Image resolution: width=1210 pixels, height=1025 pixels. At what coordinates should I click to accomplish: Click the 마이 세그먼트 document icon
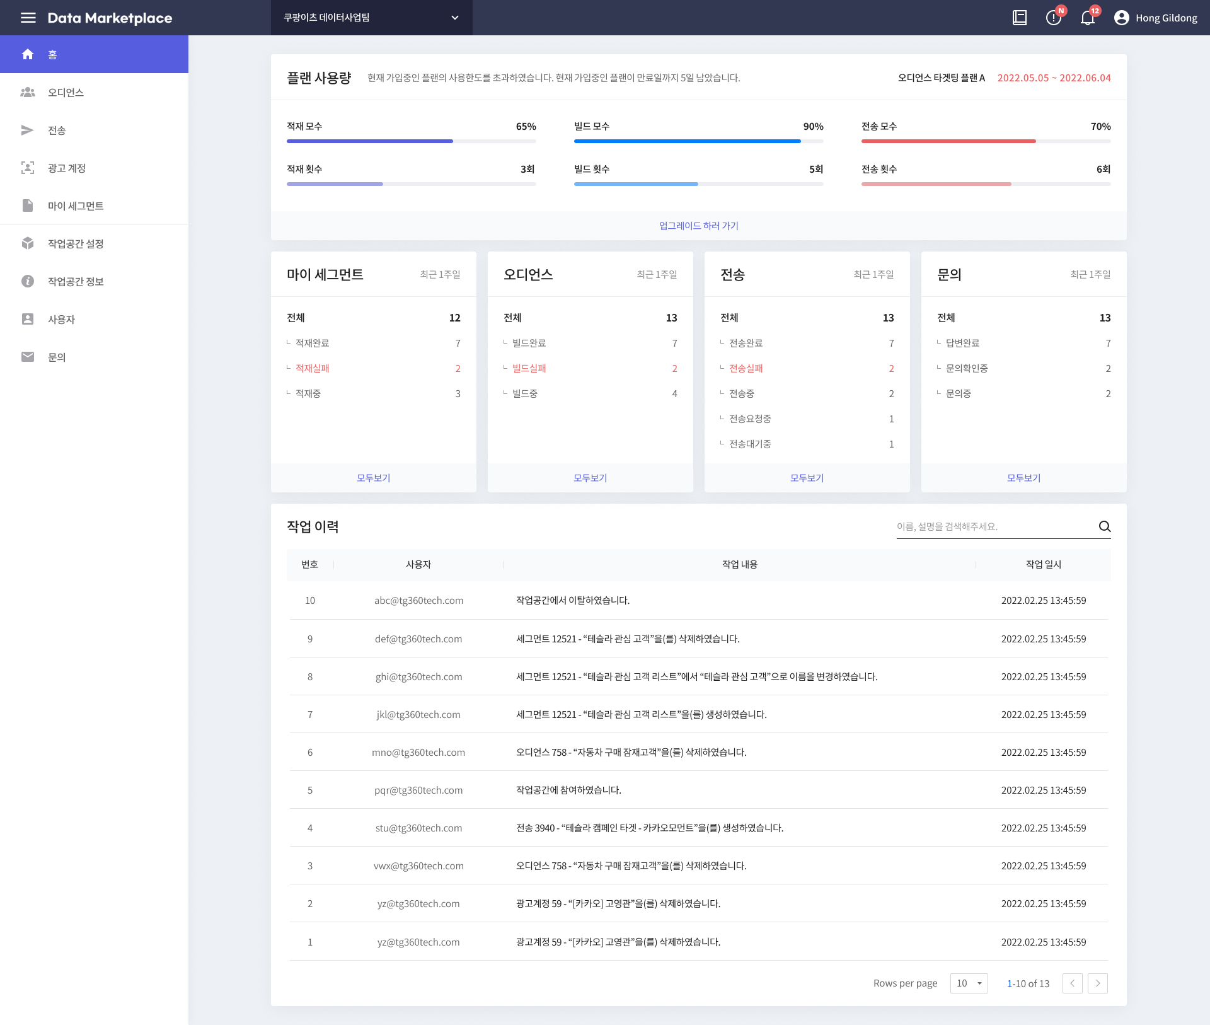click(x=28, y=206)
